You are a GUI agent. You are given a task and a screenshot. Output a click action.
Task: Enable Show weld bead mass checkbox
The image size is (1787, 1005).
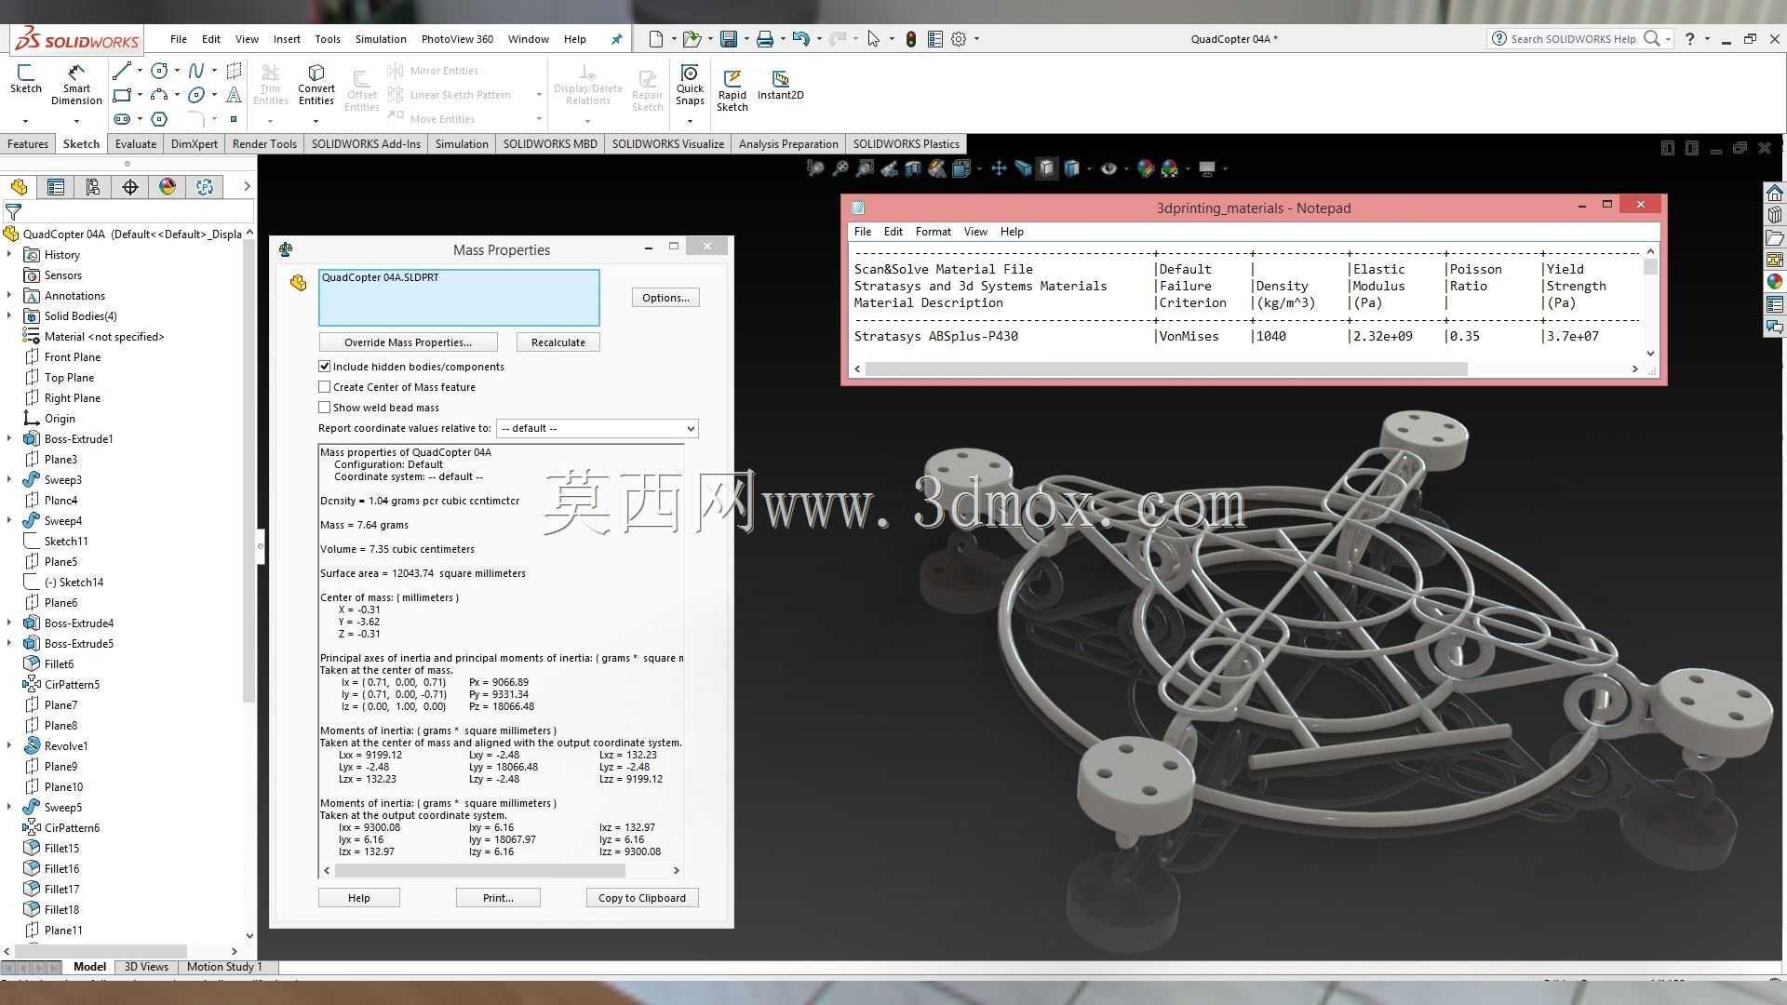click(x=325, y=408)
